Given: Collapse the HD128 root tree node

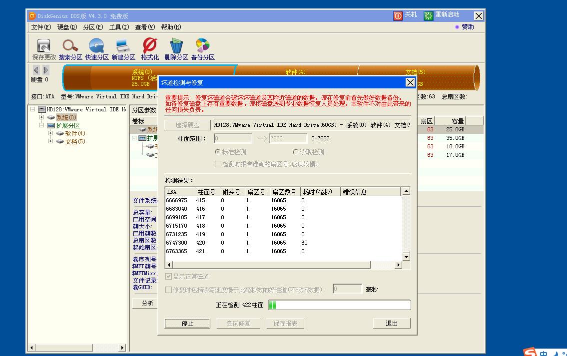Looking at the screenshot, I should pyautogui.click(x=32, y=109).
